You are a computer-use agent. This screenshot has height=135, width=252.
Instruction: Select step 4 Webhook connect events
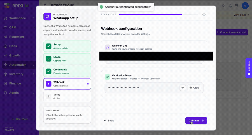click(67, 84)
